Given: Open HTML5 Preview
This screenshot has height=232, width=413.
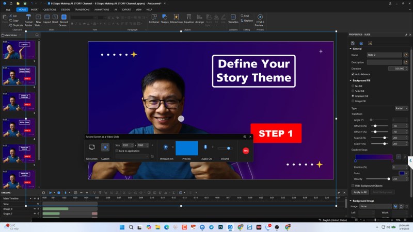Looking at the screenshot, I should 260,18.
